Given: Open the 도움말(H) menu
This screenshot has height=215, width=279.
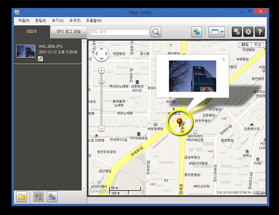Looking at the screenshot, I should 94,20.
